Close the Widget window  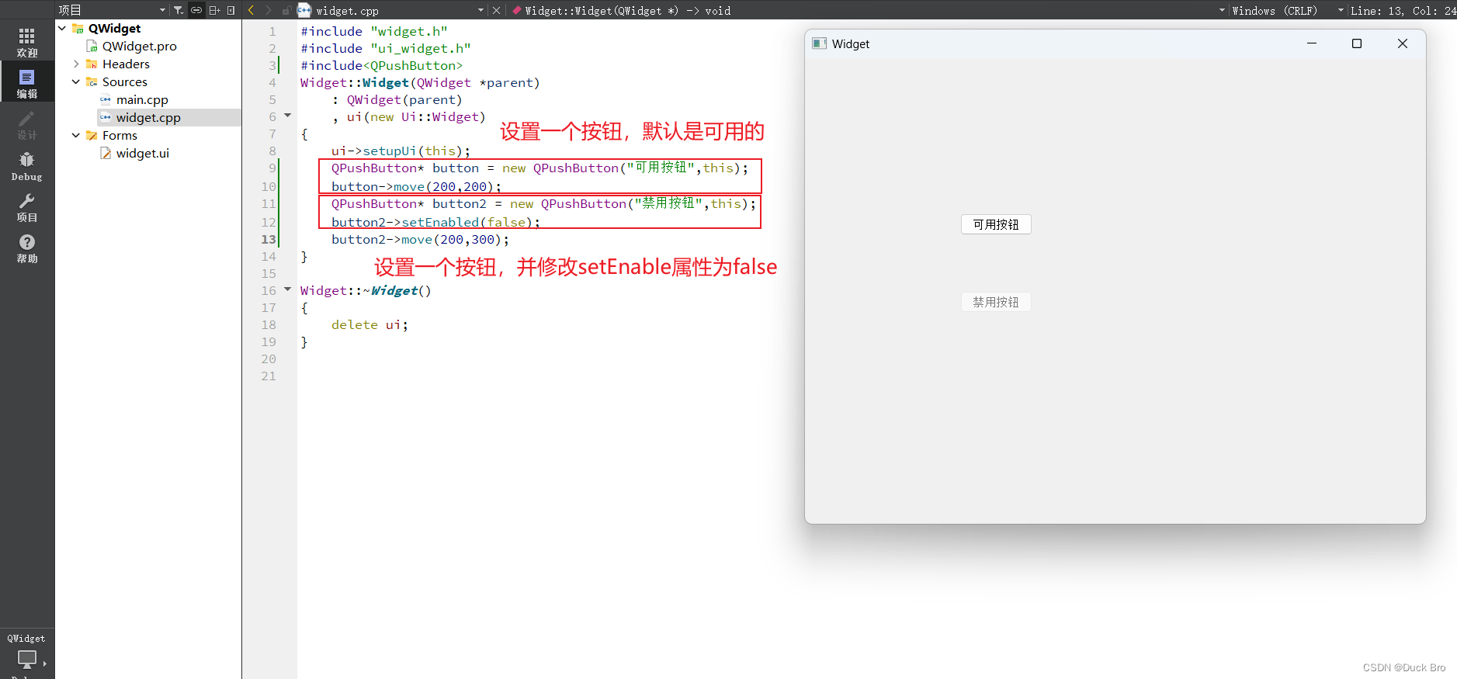(x=1402, y=43)
